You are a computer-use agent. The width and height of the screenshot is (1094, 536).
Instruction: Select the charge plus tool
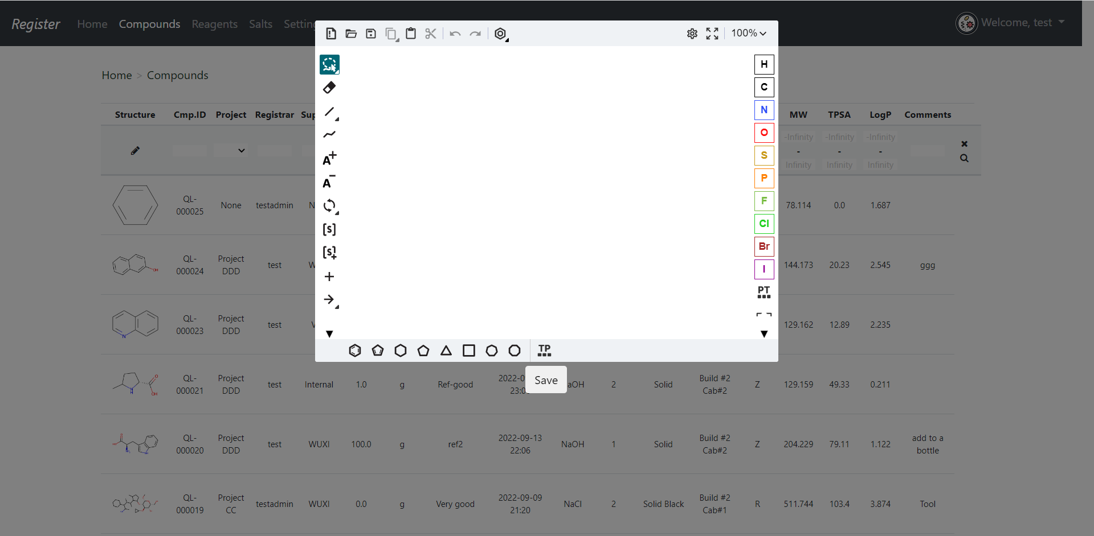[x=329, y=159]
